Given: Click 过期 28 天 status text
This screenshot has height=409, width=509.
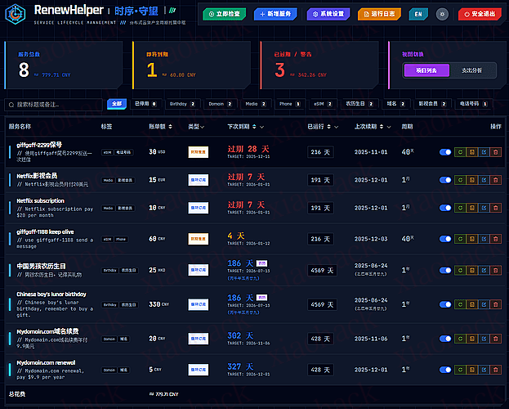Looking at the screenshot, I should [248, 149].
